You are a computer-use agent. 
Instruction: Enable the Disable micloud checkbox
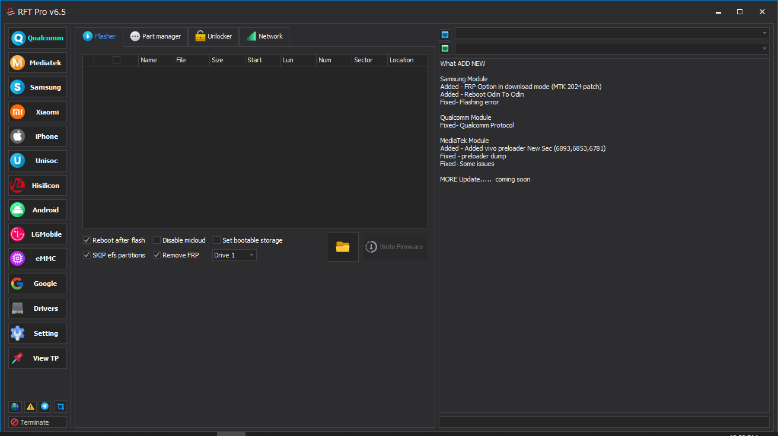[157, 240]
